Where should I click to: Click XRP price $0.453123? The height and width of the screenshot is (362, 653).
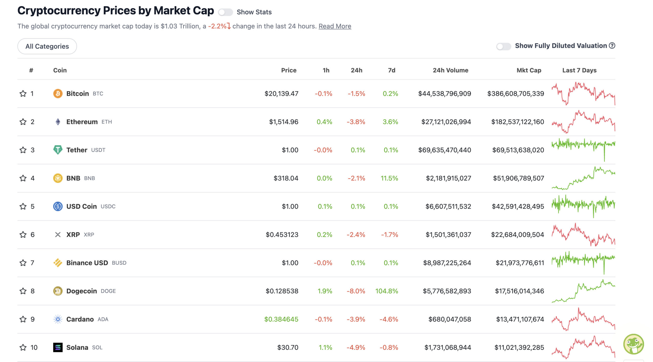282,235
